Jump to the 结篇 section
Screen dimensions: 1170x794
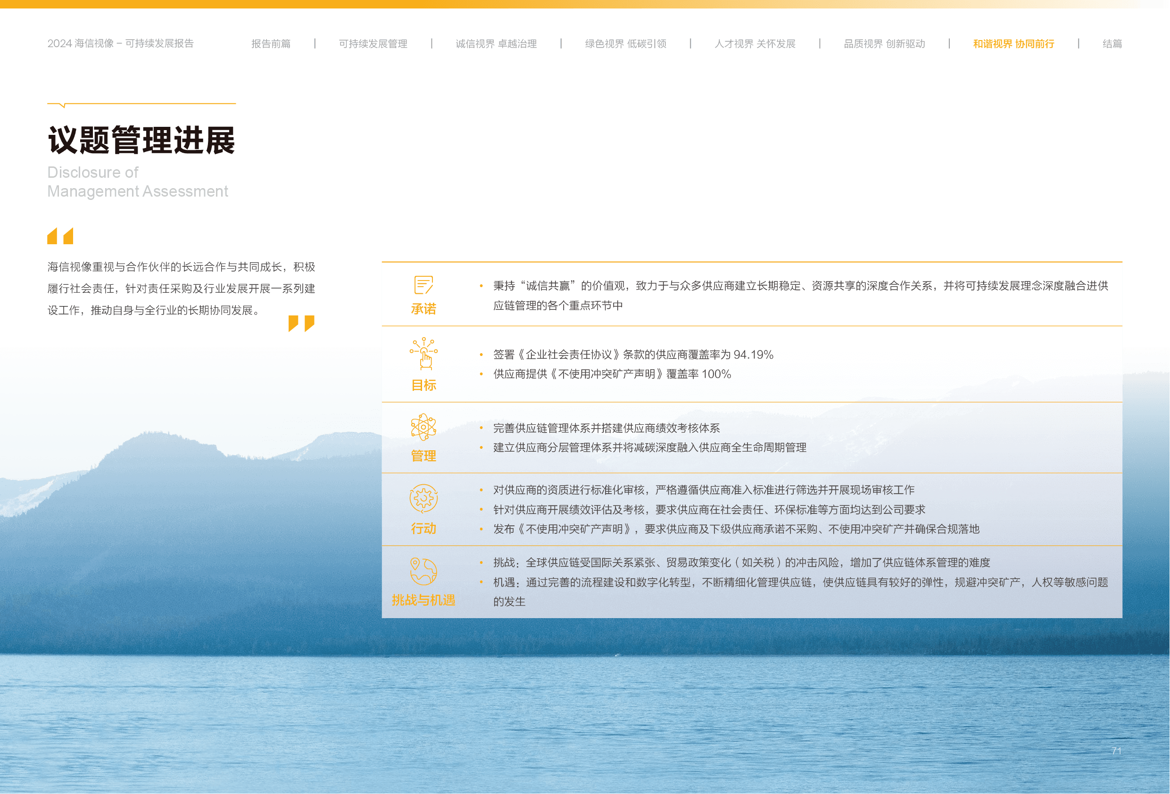coord(1112,44)
